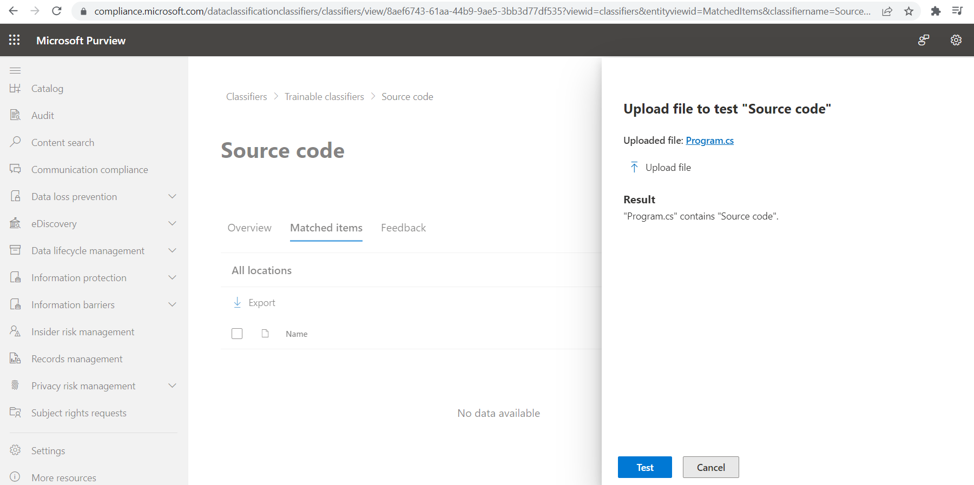Open Audit in the sidebar
Image resolution: width=974 pixels, height=485 pixels.
[x=43, y=115]
